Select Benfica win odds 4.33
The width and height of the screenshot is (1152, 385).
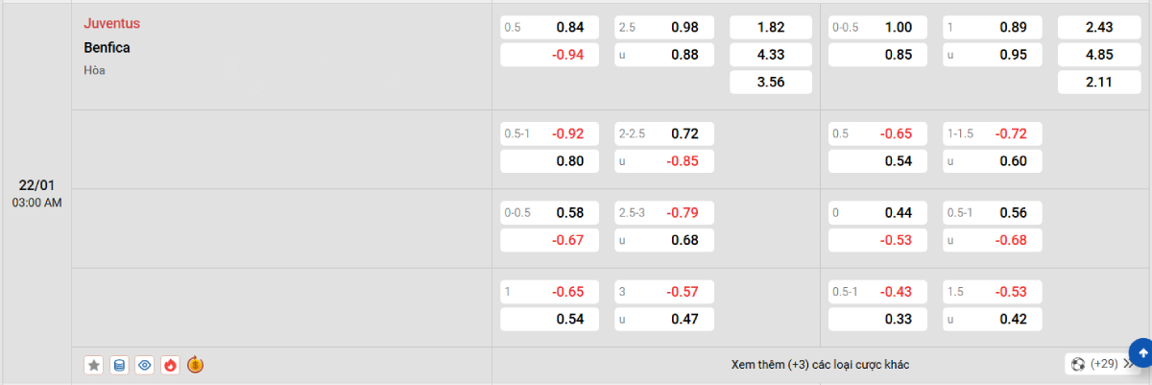pos(771,55)
